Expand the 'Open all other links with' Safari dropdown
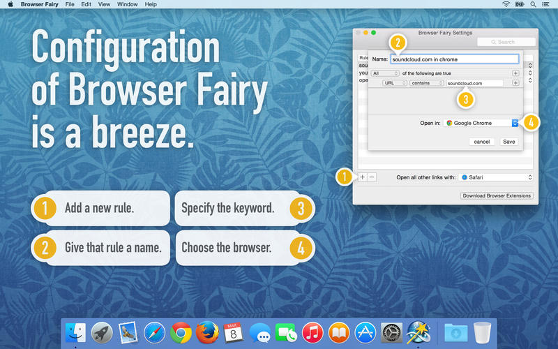Image resolution: width=558 pixels, height=349 pixels. tap(496, 177)
